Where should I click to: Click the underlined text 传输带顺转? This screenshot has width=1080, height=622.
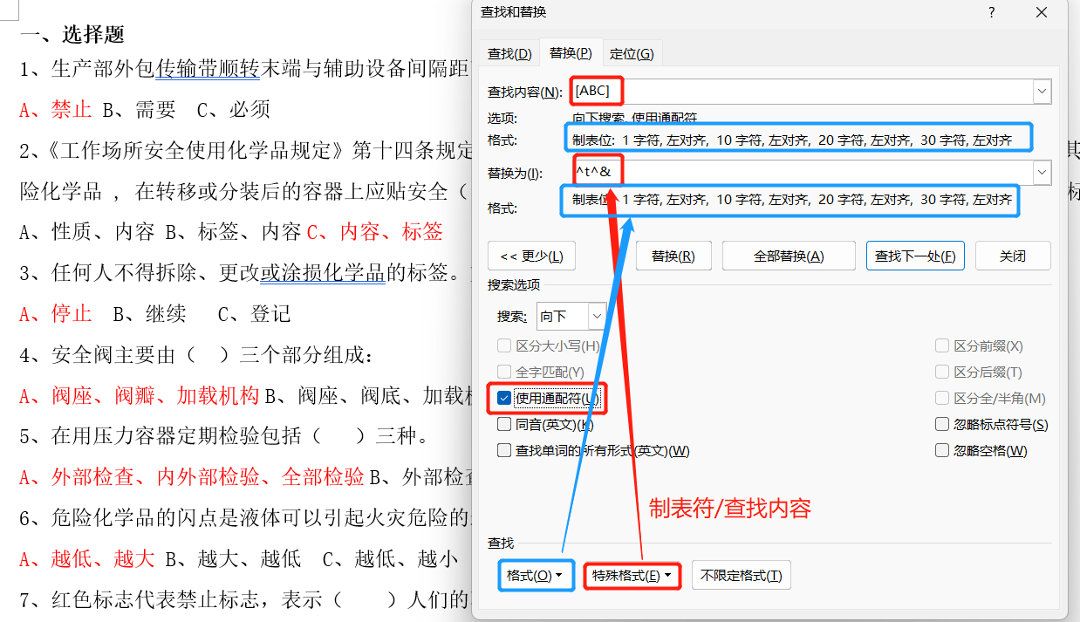[x=208, y=69]
